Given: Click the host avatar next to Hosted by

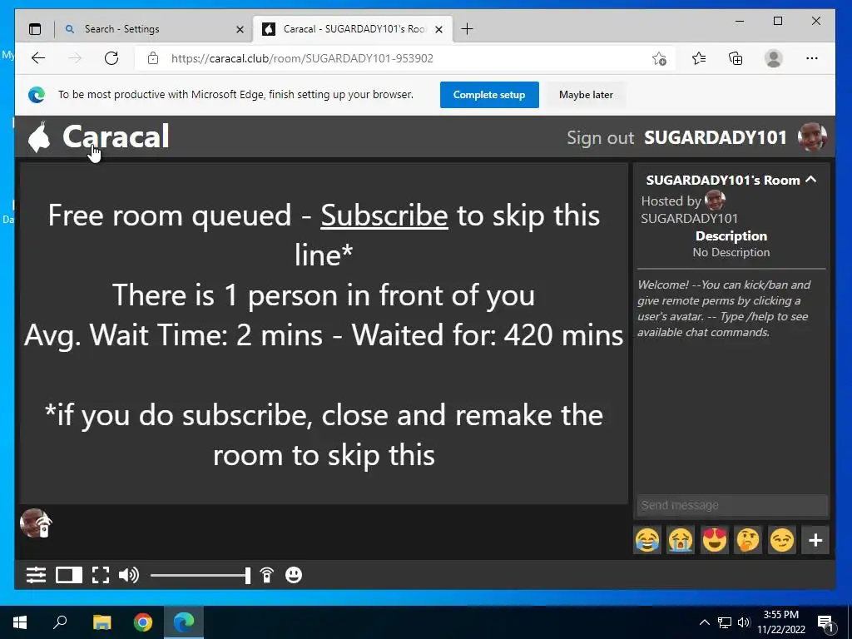Looking at the screenshot, I should tap(715, 201).
